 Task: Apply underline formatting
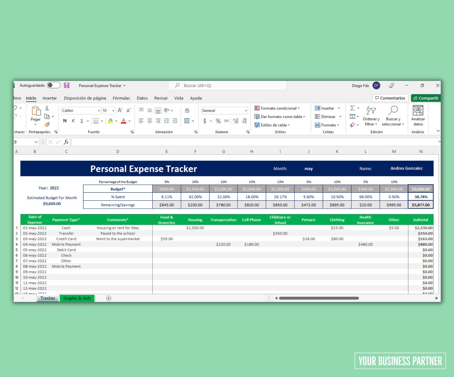click(81, 121)
